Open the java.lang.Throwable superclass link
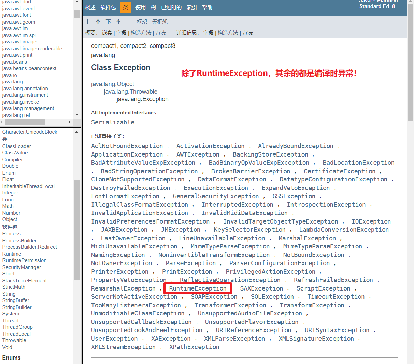The image size is (414, 364). [130, 91]
